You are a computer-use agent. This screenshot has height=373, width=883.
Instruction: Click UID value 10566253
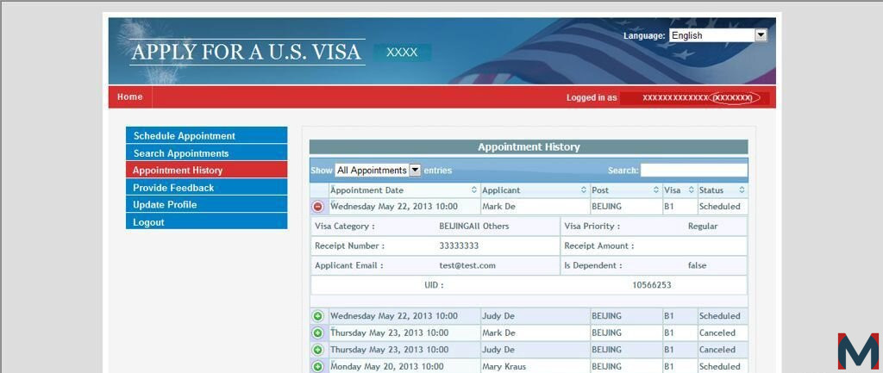pyautogui.click(x=652, y=285)
